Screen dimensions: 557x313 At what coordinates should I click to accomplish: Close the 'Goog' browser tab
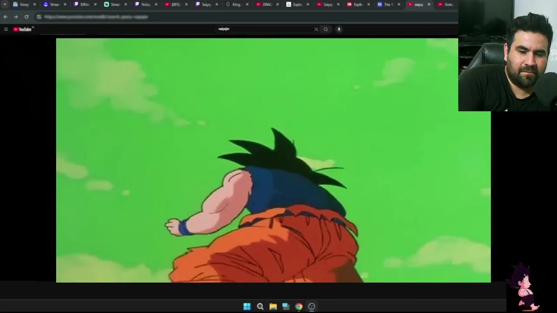pos(35,4)
